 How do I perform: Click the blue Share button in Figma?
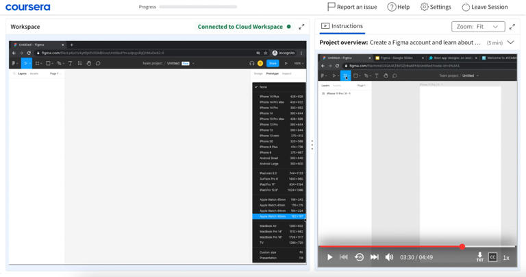click(x=273, y=63)
